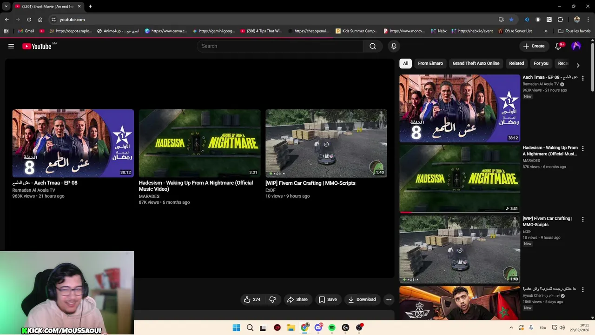The height and width of the screenshot is (335, 595).
Task: Open the Create menu button
Action: click(x=534, y=46)
